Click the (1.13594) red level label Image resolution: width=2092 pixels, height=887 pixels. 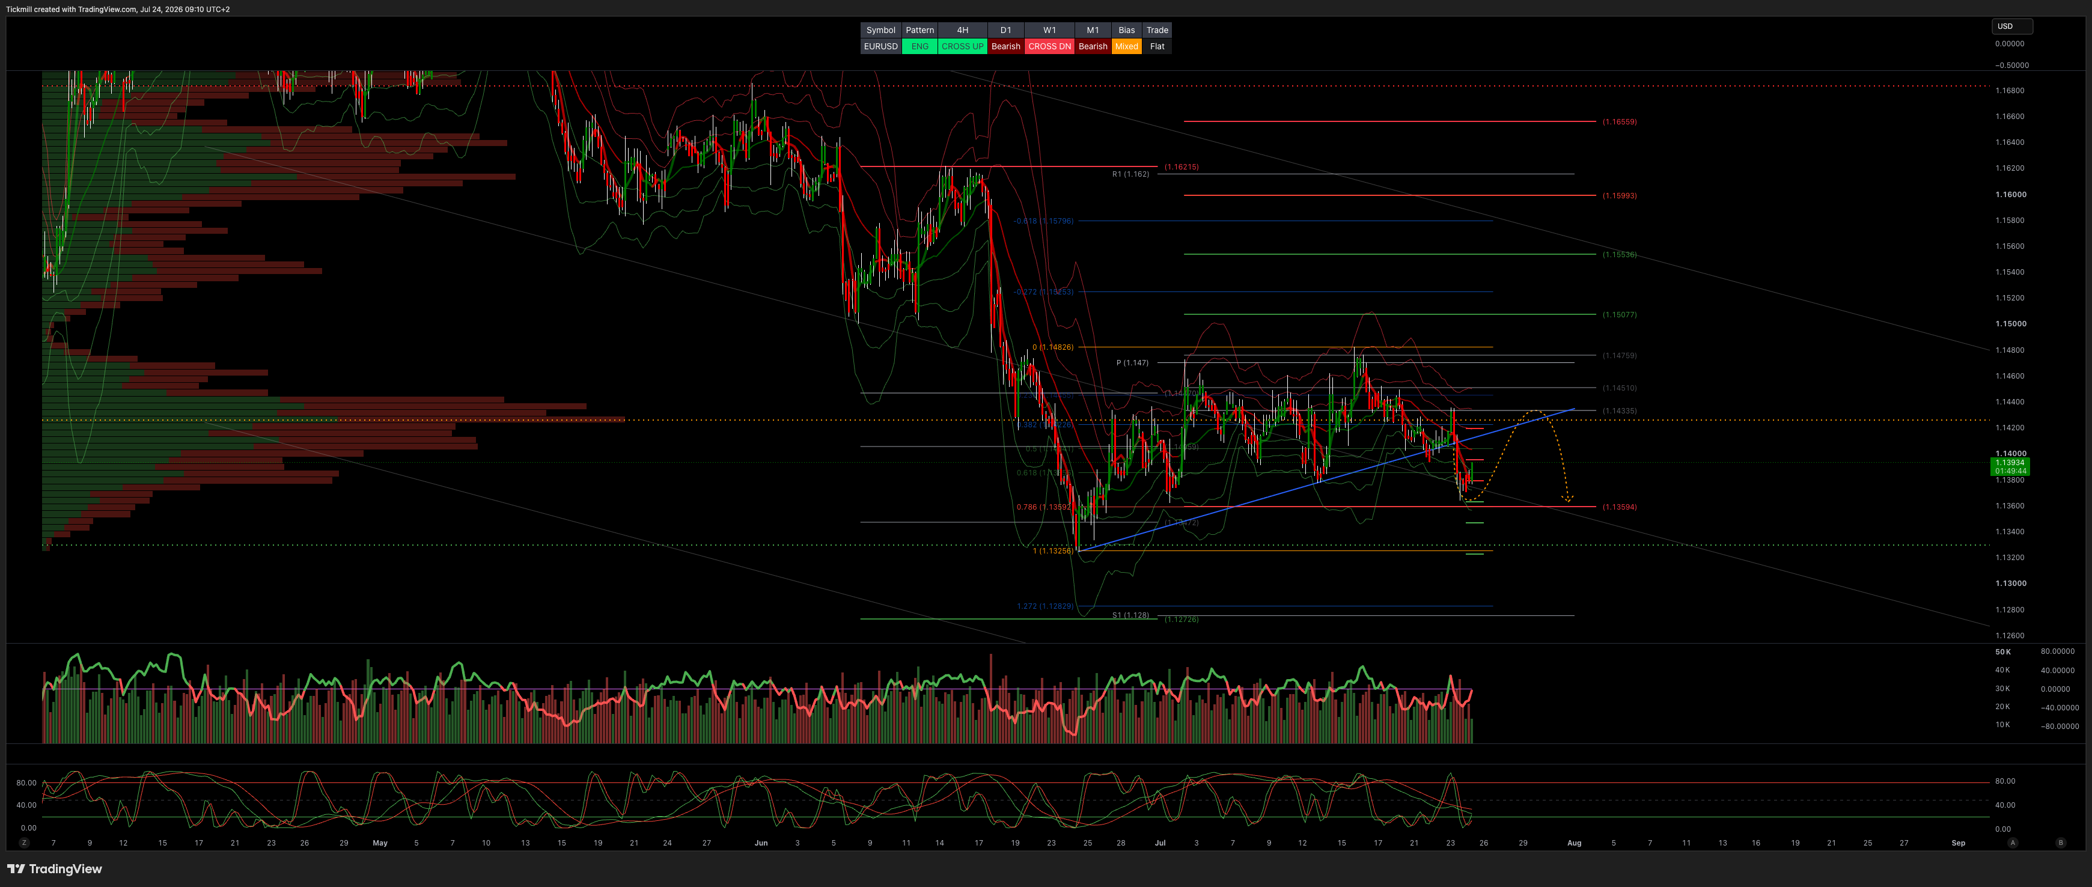[x=1620, y=507]
